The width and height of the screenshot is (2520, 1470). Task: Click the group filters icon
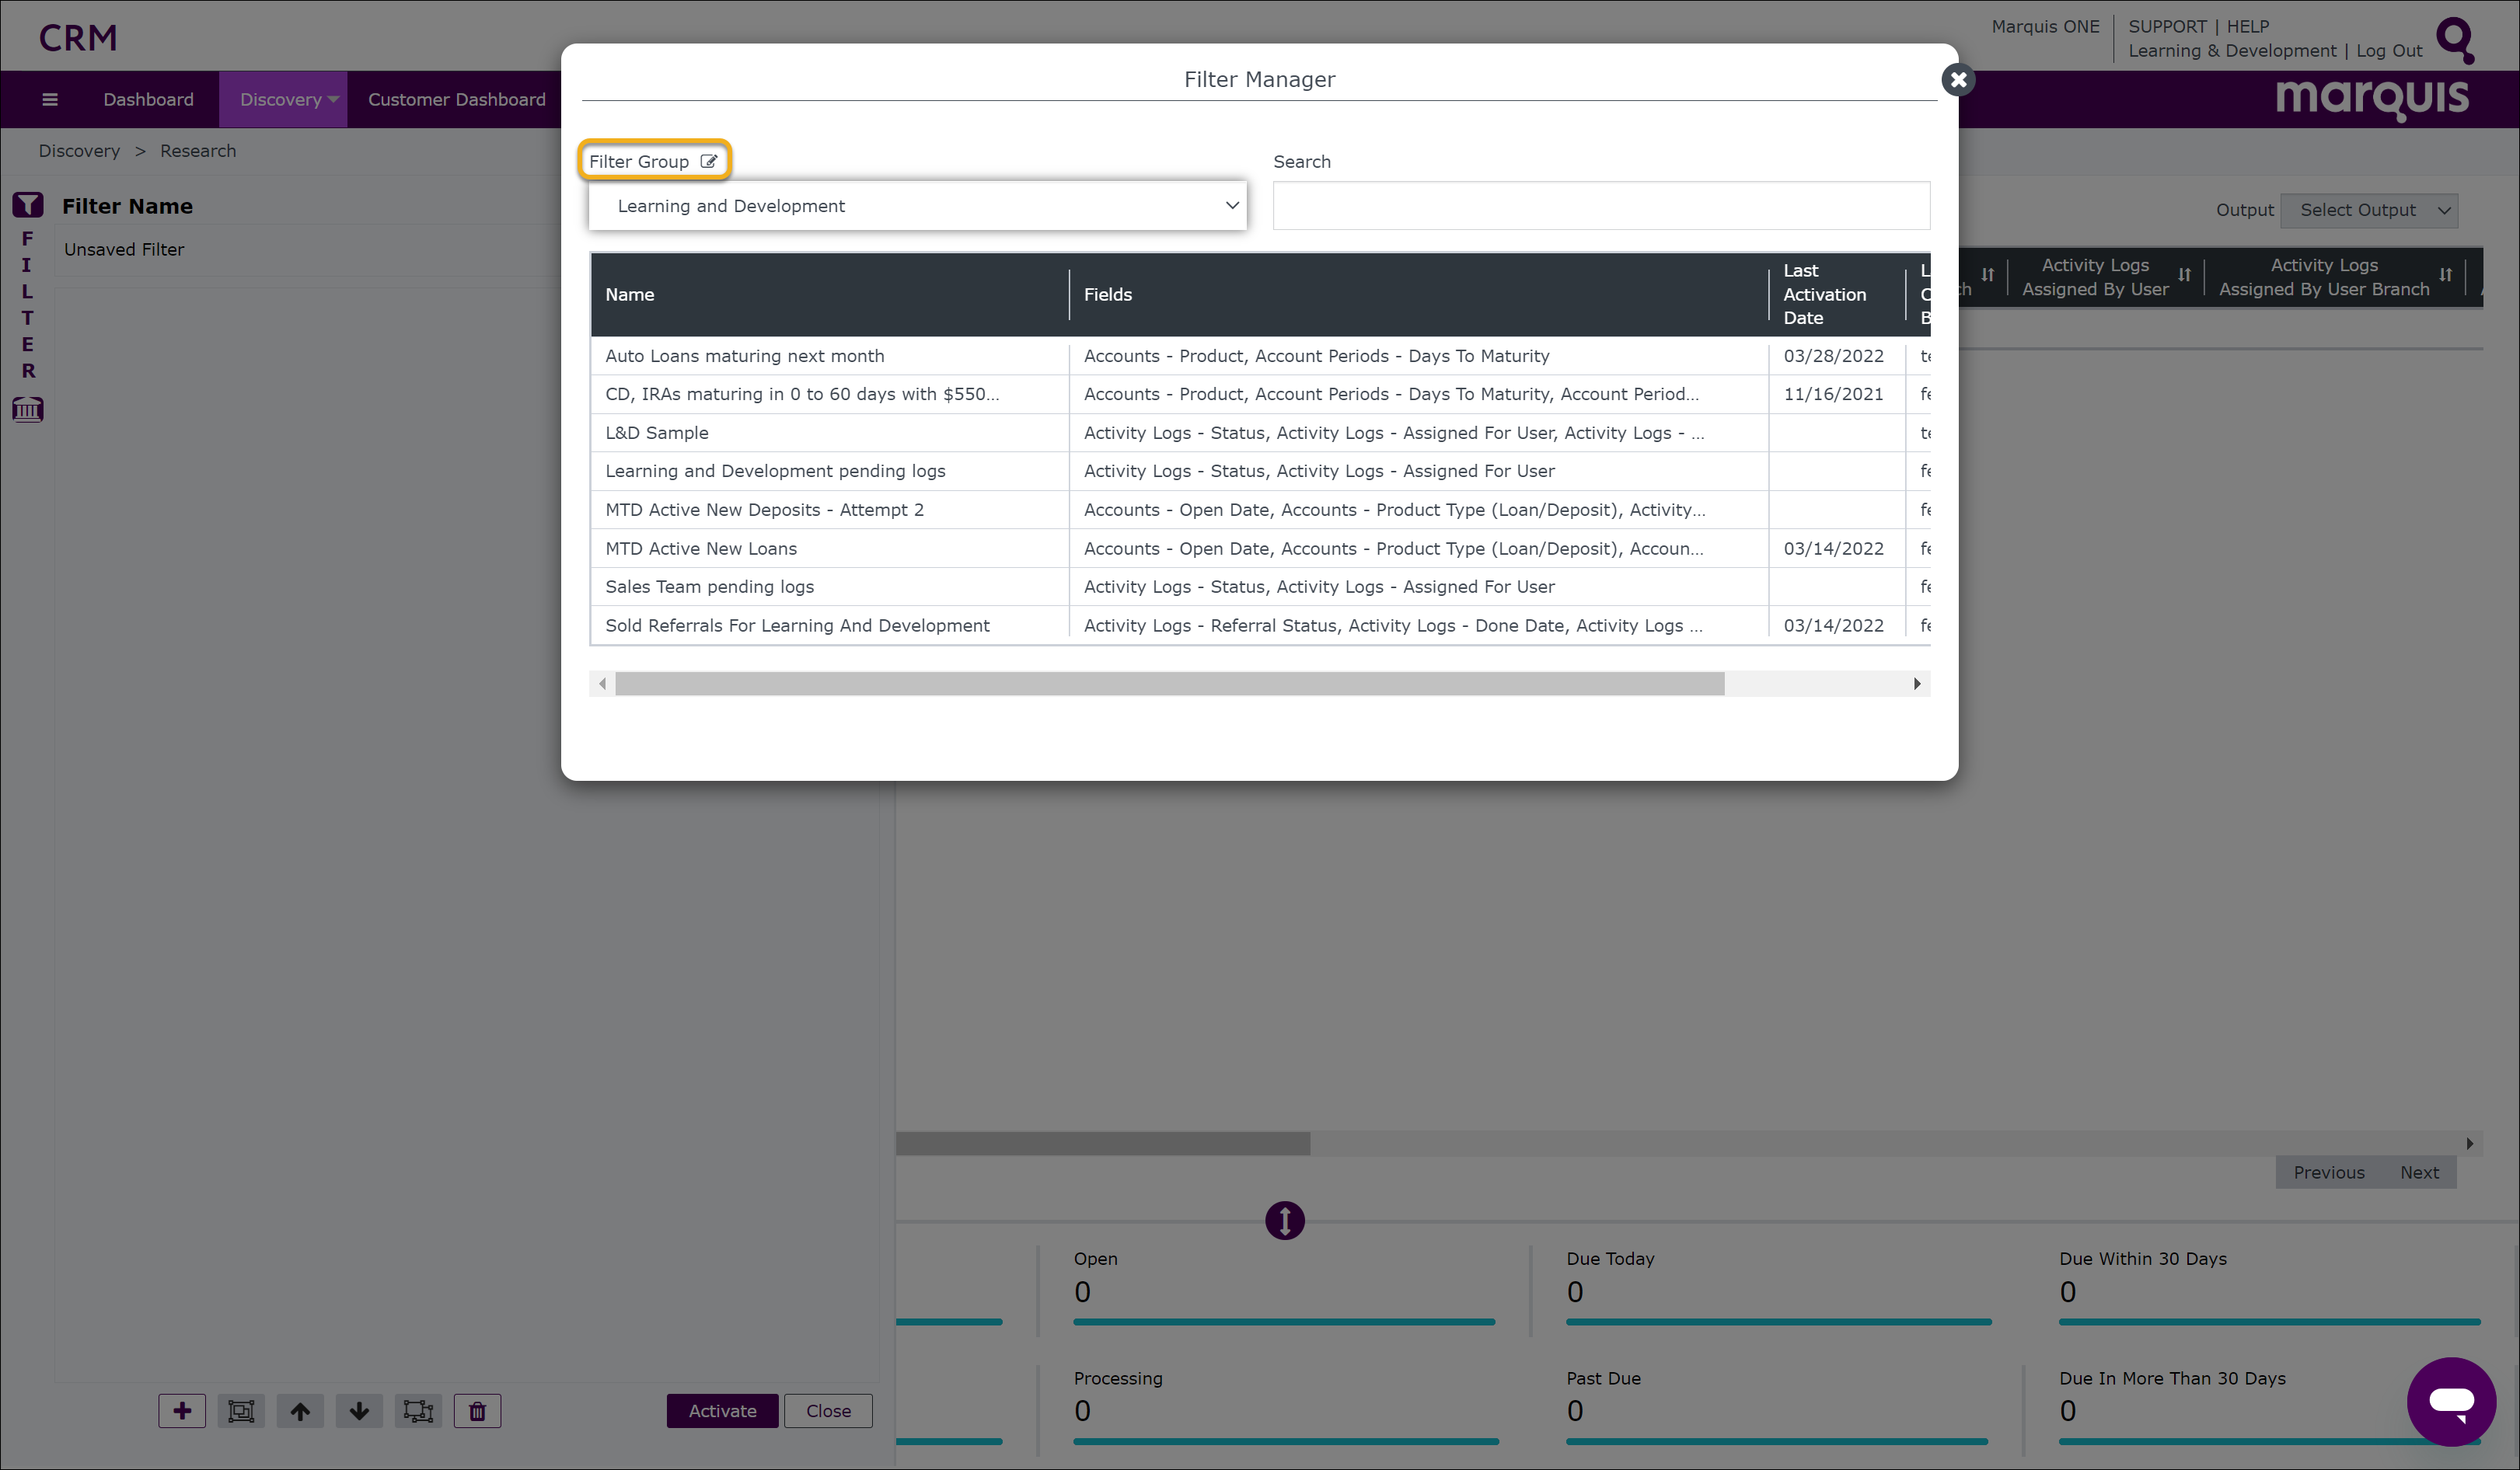241,1411
